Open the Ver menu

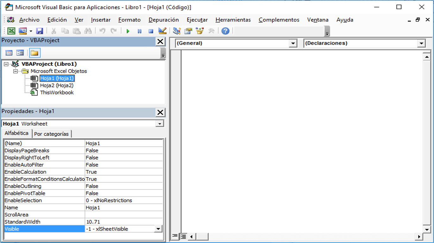click(x=79, y=20)
